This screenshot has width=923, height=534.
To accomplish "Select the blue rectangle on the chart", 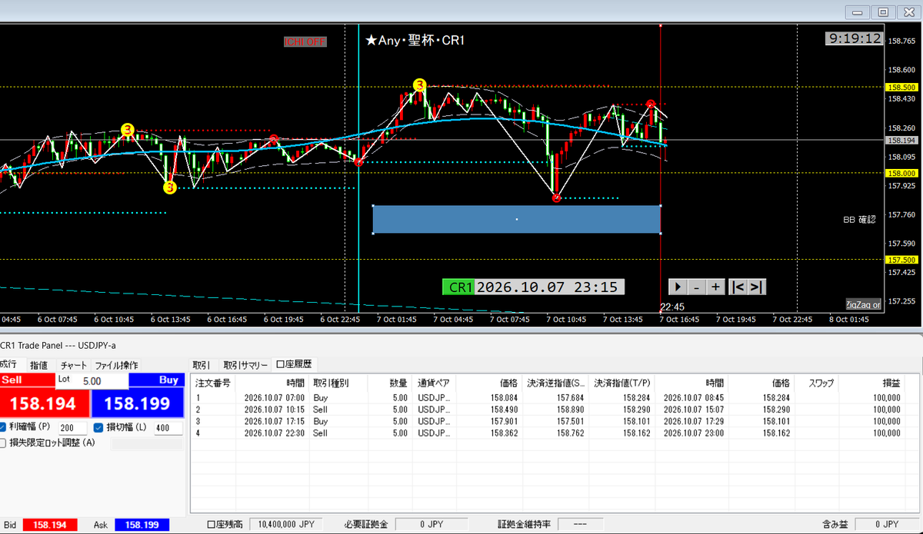I will (517, 219).
